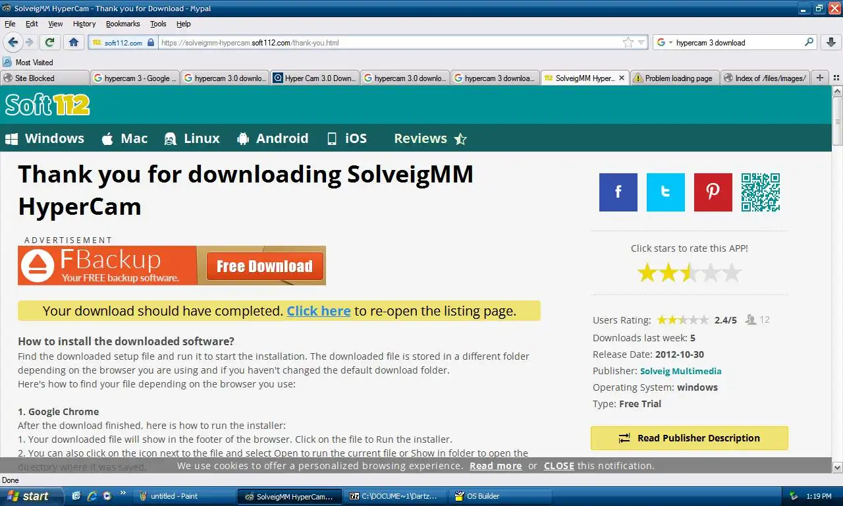This screenshot has height=506, width=843.
Task: Rate the app with the first star
Action: click(x=647, y=273)
